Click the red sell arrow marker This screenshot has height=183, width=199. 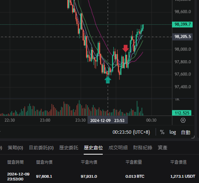point(126,48)
